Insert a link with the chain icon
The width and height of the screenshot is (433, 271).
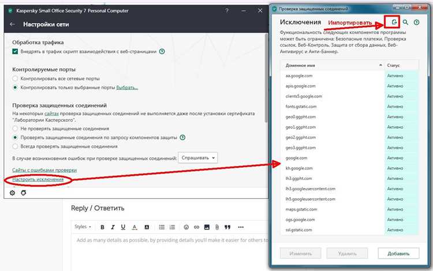(x=197, y=227)
